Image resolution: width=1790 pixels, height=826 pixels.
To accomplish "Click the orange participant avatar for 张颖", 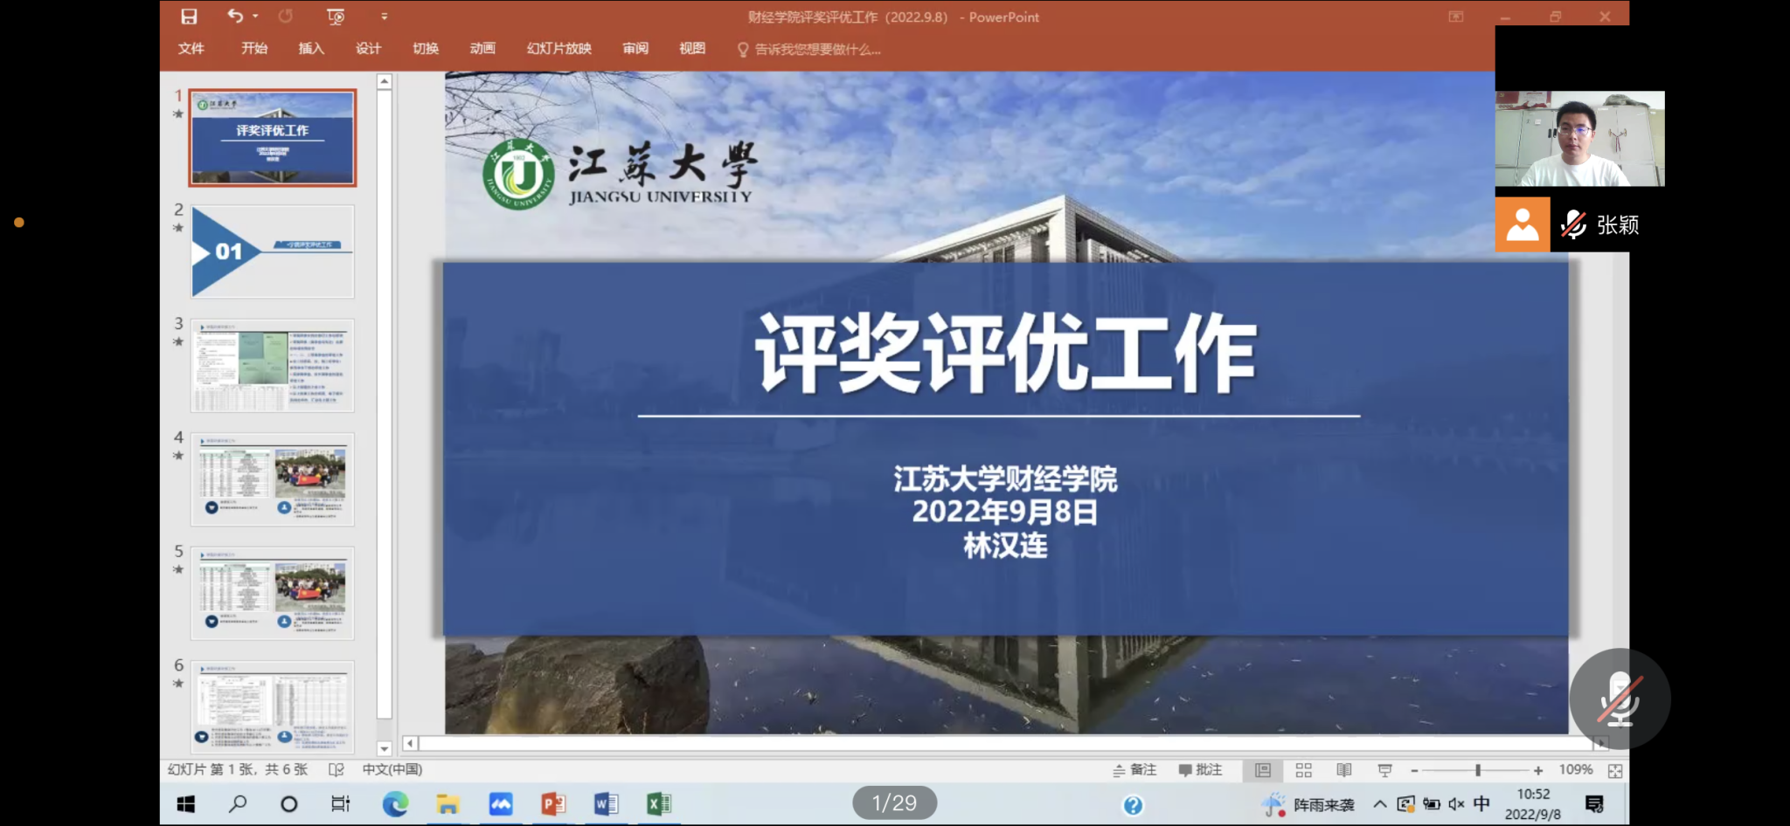I will tap(1523, 224).
